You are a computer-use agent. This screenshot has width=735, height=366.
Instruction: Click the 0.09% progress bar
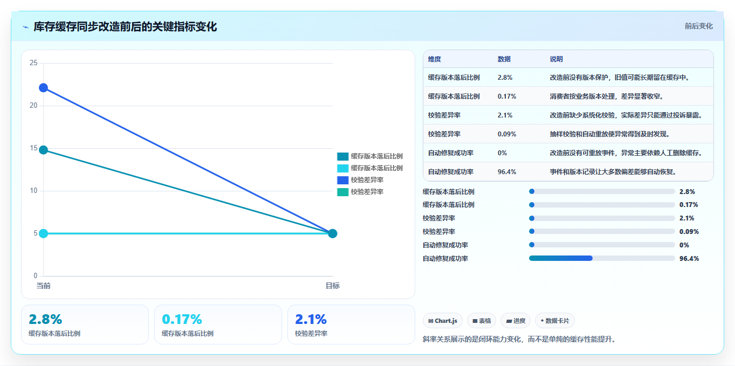click(x=602, y=232)
